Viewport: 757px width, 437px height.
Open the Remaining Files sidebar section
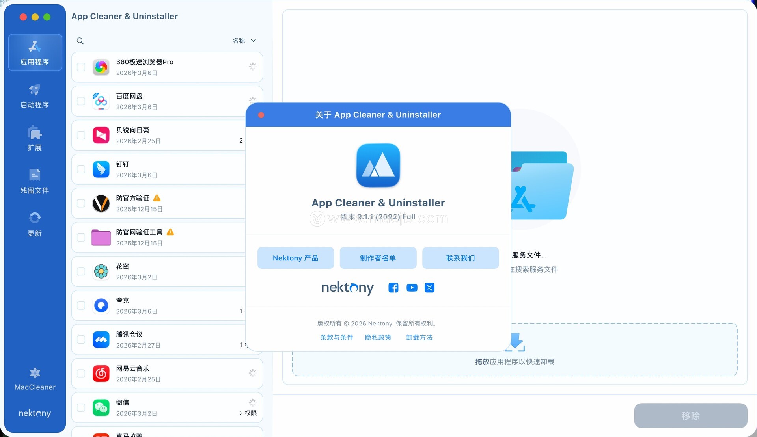pos(35,181)
